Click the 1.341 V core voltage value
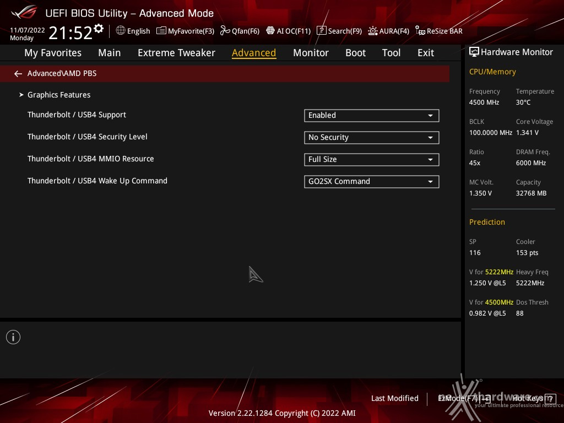 [527, 133]
